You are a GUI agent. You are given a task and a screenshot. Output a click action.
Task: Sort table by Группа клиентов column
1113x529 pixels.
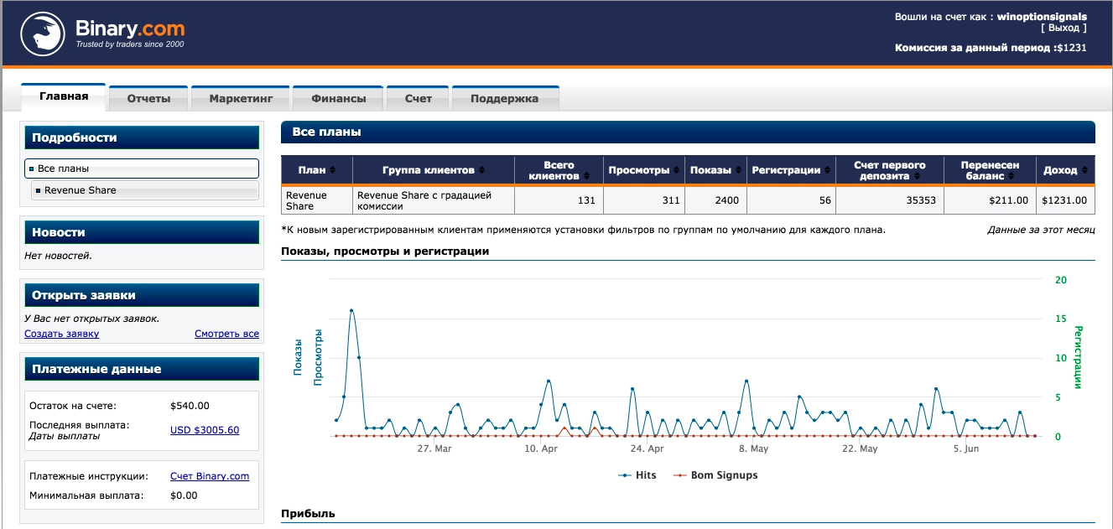click(481, 170)
